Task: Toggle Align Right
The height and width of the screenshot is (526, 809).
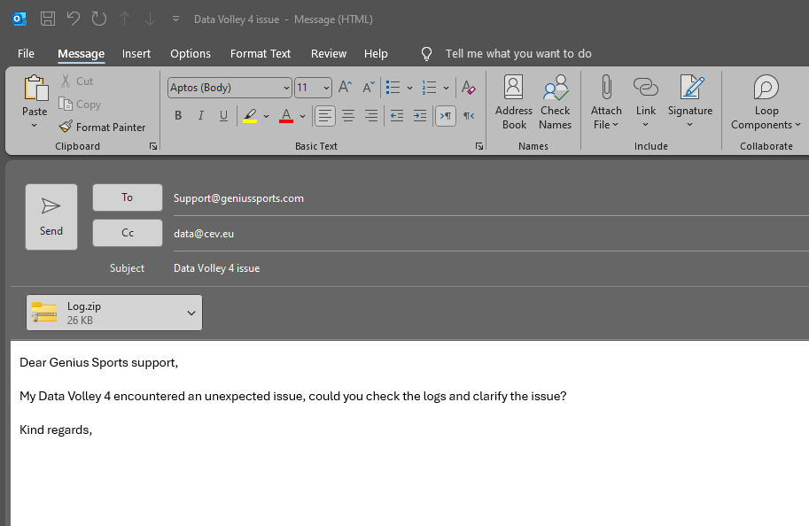Action: point(371,115)
